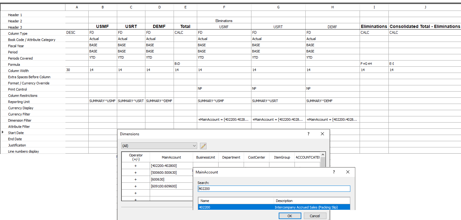Image resolution: width=461 pixels, height=220 pixels.
Task: Select the YTD cell in column B
Action: [x=103, y=57]
